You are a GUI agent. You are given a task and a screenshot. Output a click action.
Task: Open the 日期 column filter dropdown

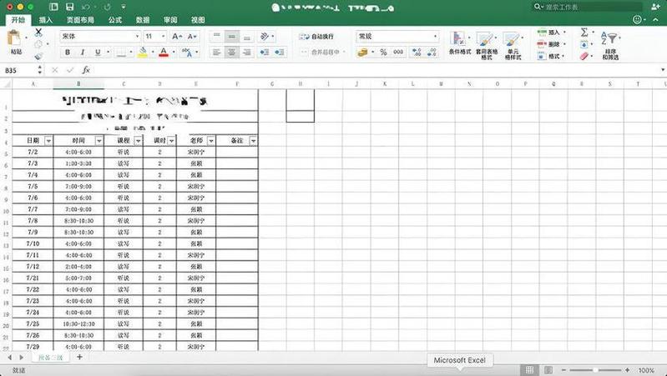coord(48,141)
